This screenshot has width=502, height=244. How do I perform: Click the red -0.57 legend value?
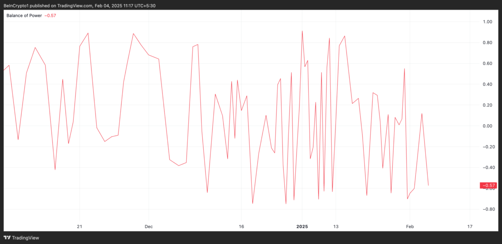50,16
